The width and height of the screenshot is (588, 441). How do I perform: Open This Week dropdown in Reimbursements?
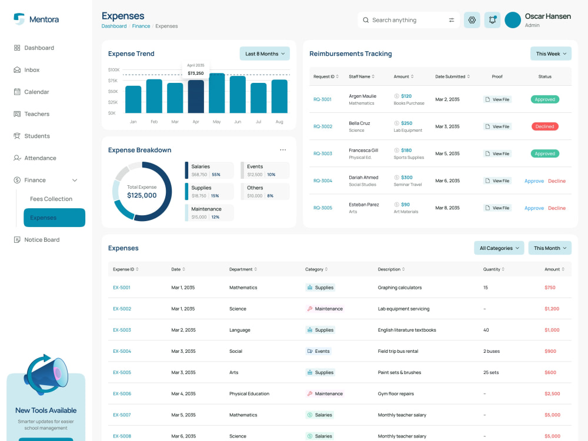(x=551, y=54)
